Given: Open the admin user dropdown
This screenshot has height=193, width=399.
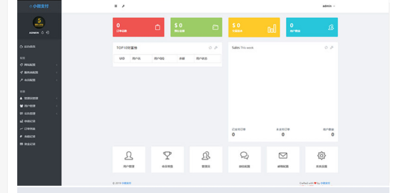Looking at the screenshot, I should click(x=329, y=6).
